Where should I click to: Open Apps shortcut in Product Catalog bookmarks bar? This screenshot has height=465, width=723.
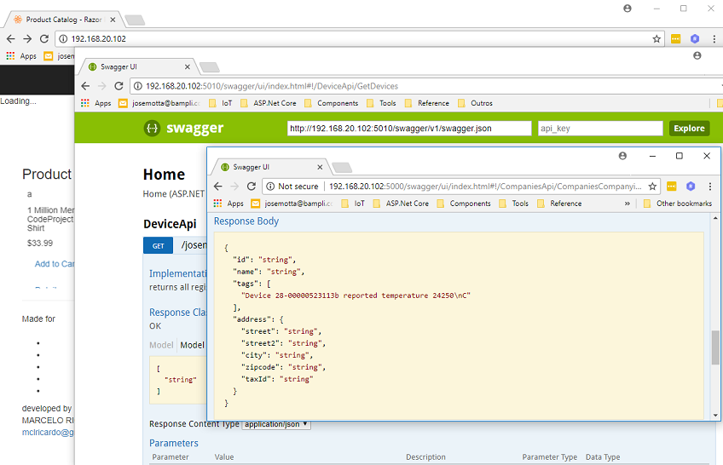click(21, 55)
